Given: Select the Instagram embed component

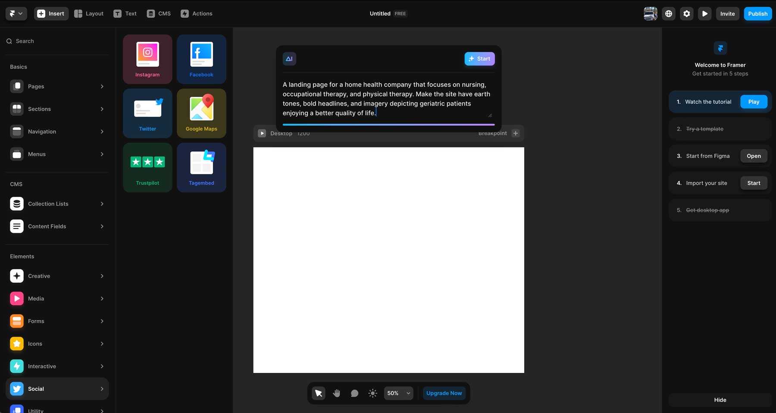Looking at the screenshot, I should click(147, 59).
